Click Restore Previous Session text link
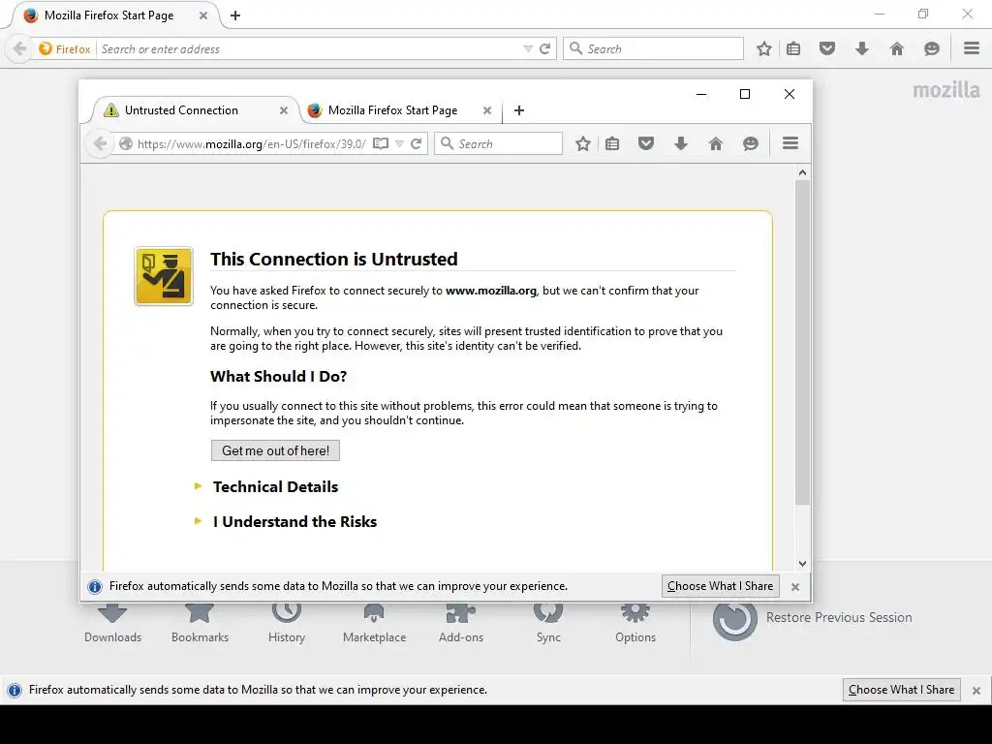The image size is (992, 744). pyautogui.click(x=839, y=617)
